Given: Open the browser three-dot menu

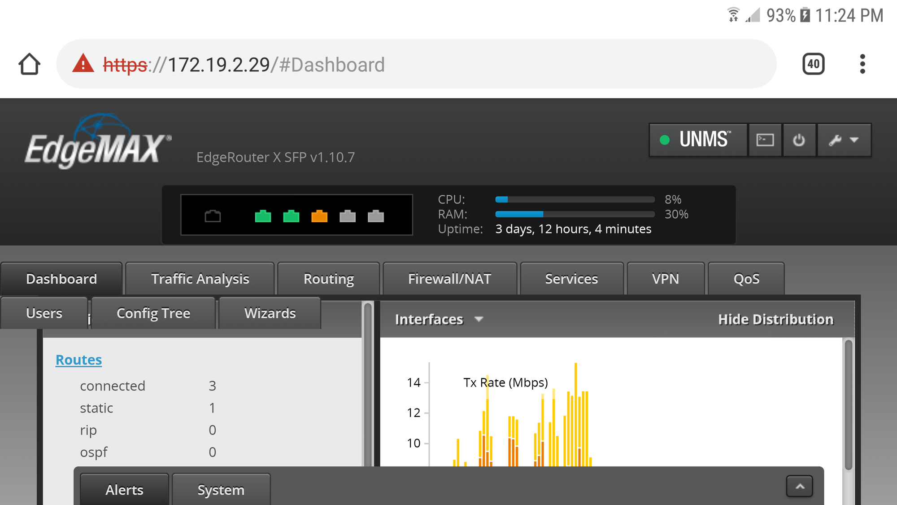Looking at the screenshot, I should pyautogui.click(x=862, y=64).
